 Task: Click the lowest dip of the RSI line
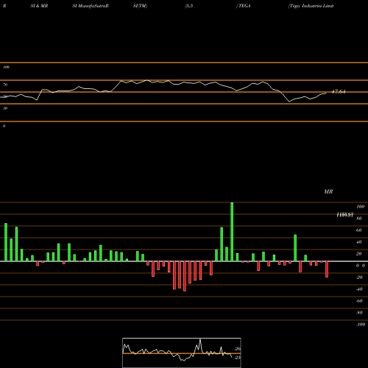(289, 101)
